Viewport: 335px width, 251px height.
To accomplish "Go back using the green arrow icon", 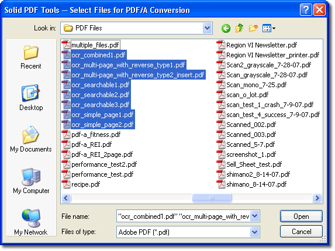I will tap(226, 28).
